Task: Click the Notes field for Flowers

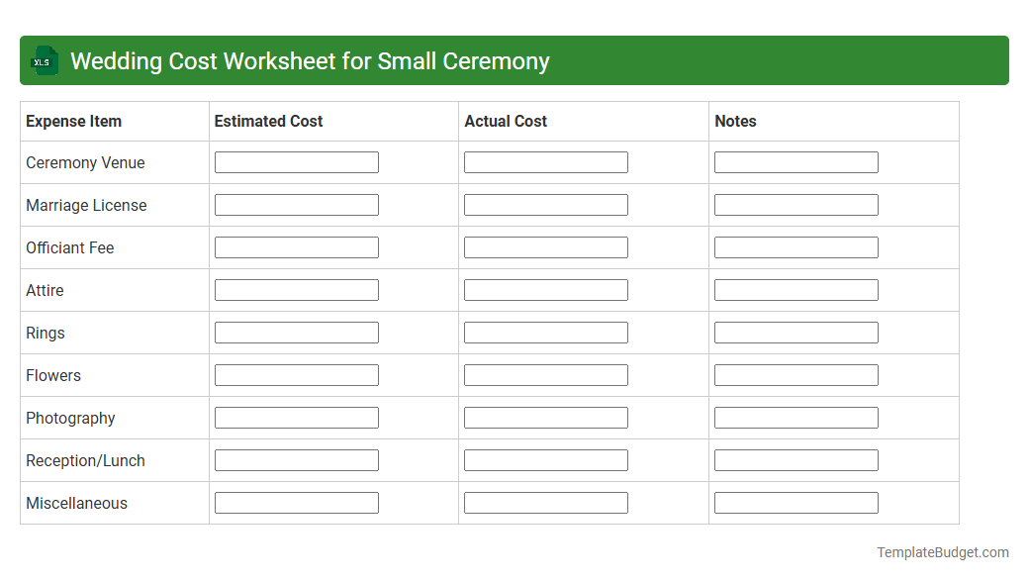Action: coord(795,374)
